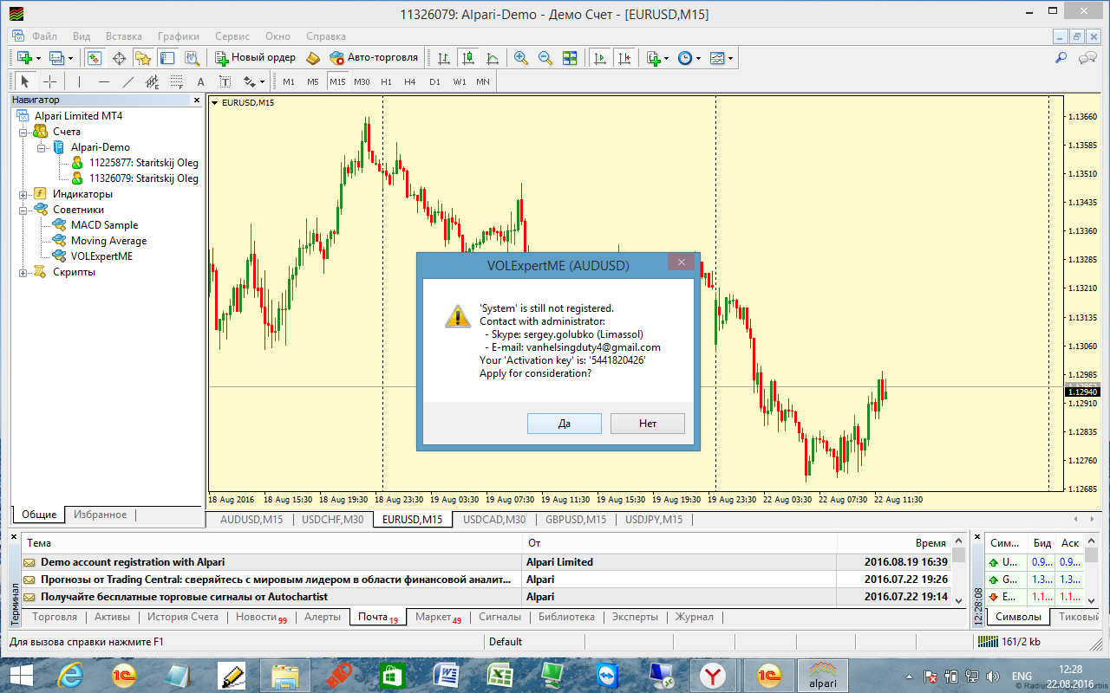The height and width of the screenshot is (693, 1110).
Task: Open the chart periods clock dropdown
Action: point(689,58)
